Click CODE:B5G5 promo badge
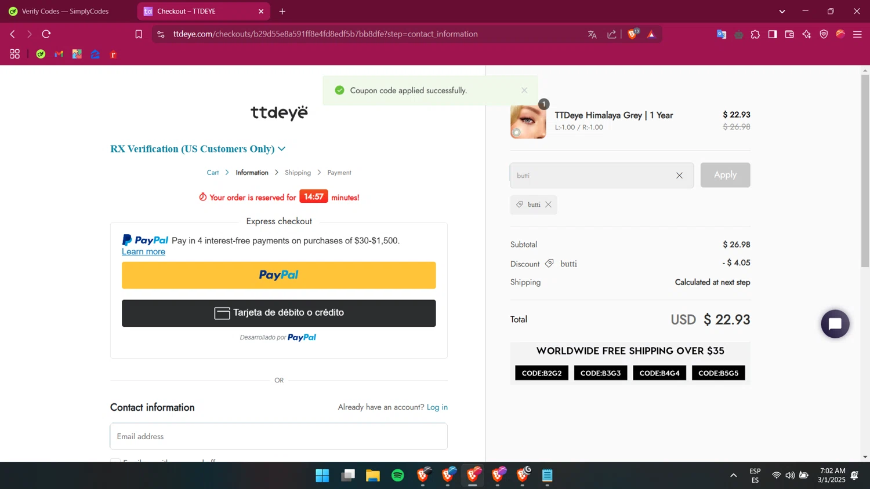Screen dimensions: 870x489 point(718,373)
